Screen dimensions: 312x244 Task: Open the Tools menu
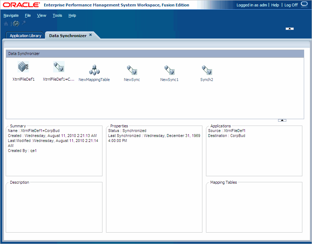57,15
